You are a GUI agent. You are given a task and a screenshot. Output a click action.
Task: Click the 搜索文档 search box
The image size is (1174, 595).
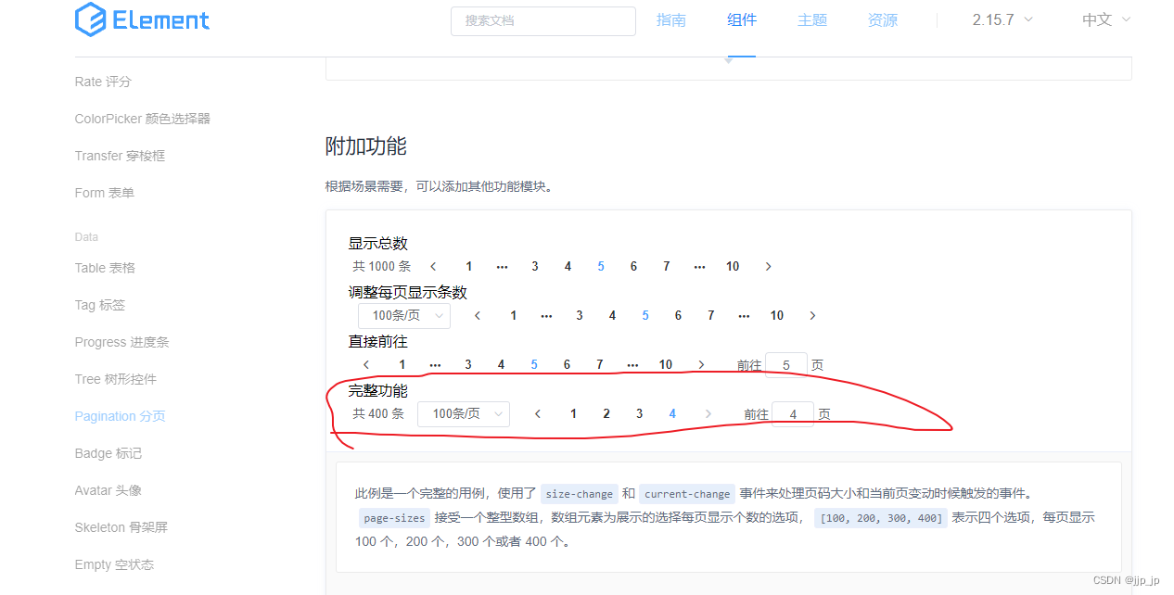(542, 20)
